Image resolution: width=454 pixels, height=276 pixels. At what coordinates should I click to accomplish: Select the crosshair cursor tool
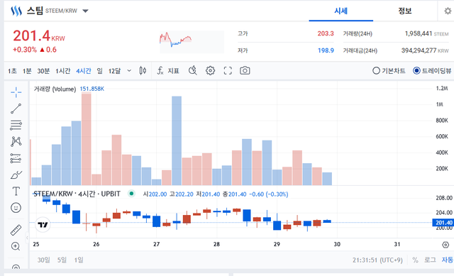(x=16, y=92)
